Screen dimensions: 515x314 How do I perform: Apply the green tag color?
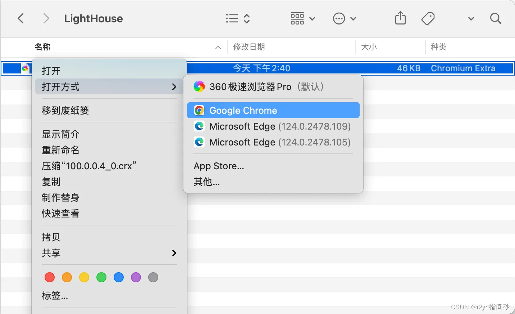coord(101,277)
